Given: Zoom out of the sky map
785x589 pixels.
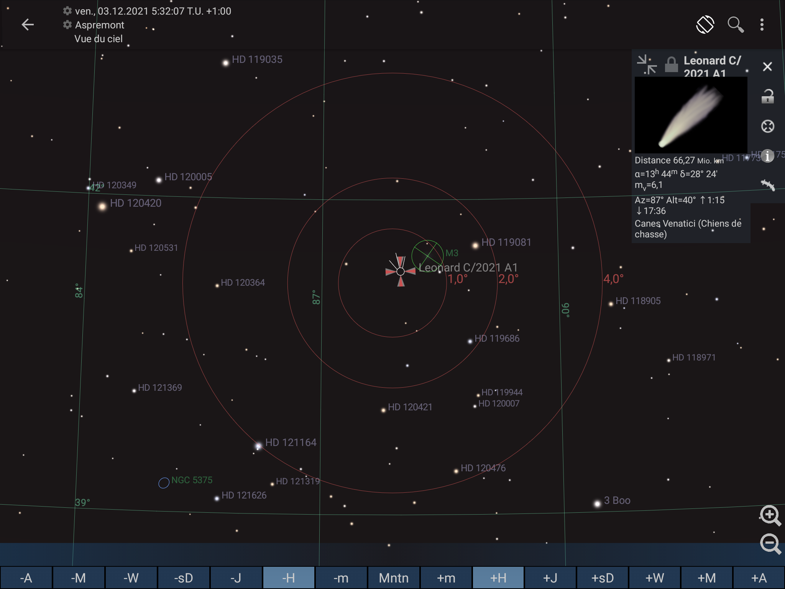Looking at the screenshot, I should coord(770,544).
